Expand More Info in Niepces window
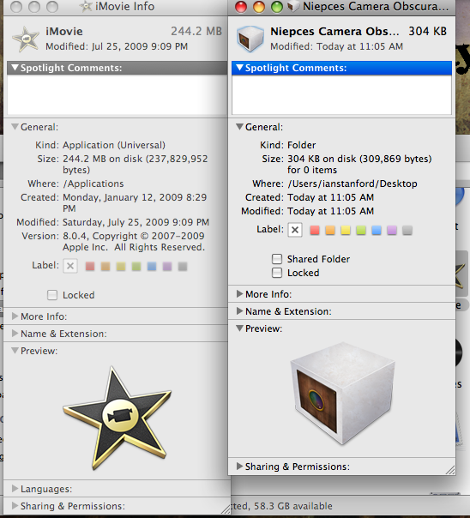Screen dimensions: 470x518 click(239, 294)
